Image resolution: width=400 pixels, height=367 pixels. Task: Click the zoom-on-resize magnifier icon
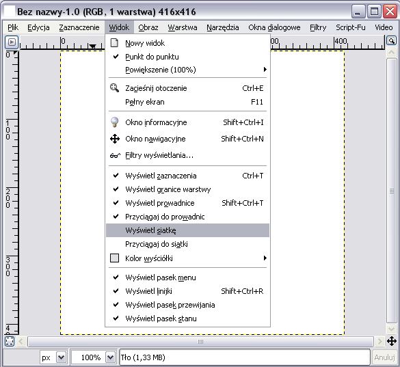(391, 41)
